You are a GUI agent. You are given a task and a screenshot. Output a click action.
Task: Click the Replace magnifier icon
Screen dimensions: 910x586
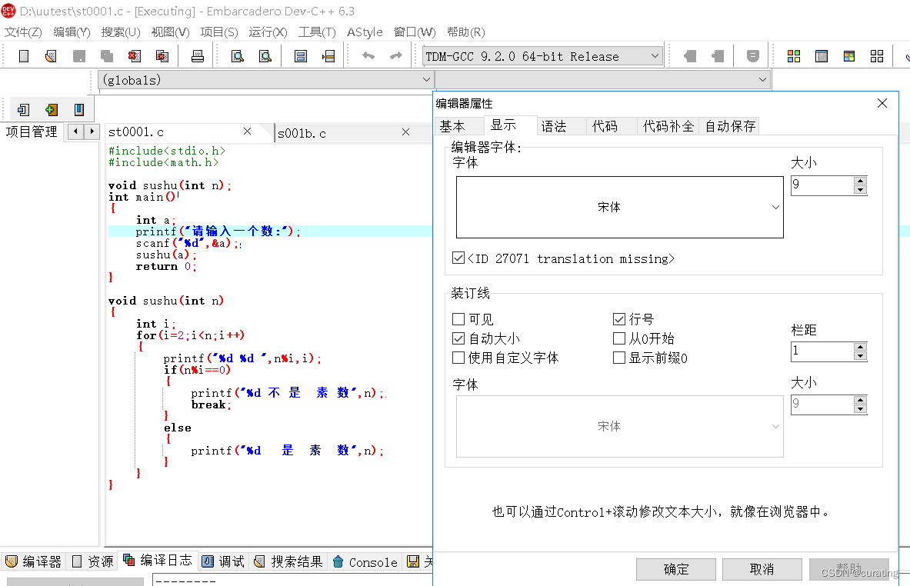[265, 56]
